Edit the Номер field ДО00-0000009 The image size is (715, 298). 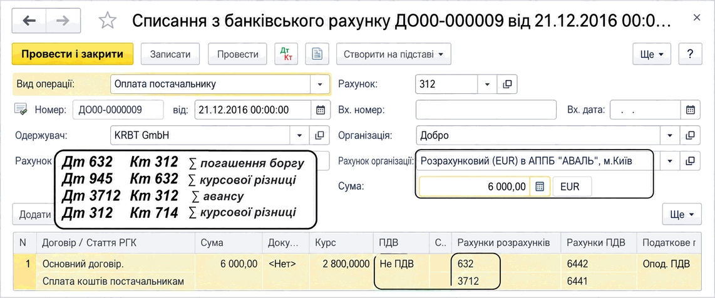point(118,110)
